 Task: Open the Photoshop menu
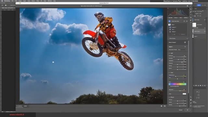coord(7,1)
